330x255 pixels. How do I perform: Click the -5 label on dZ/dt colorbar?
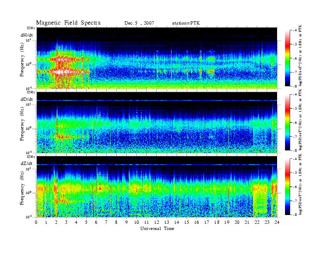(x=295, y=173)
